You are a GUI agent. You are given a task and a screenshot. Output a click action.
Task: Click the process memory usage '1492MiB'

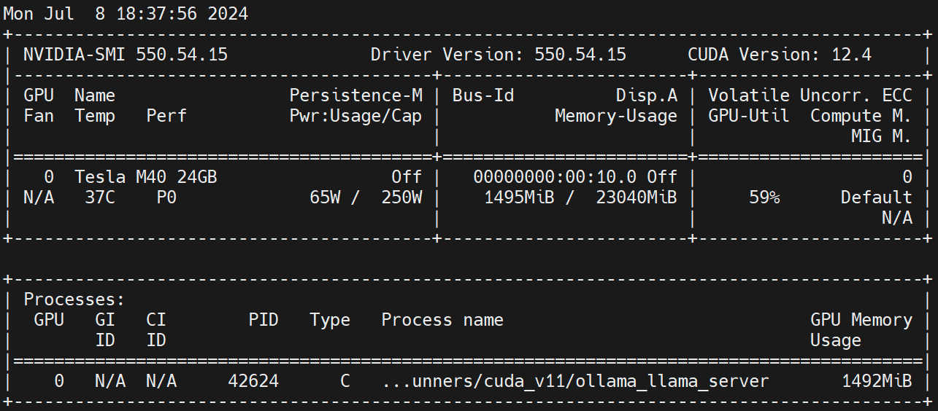(877, 381)
